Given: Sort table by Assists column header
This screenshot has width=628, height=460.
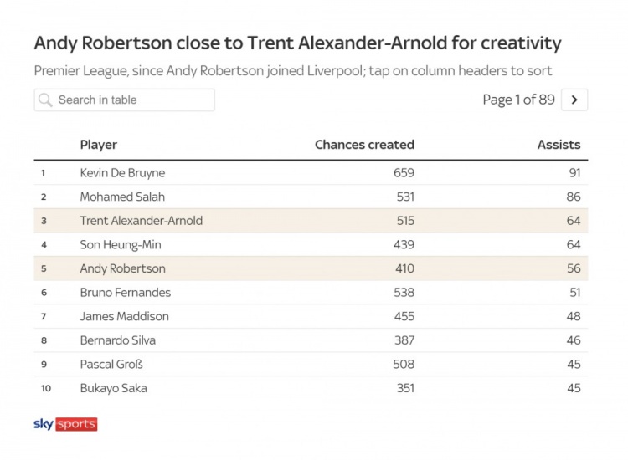Looking at the screenshot, I should [x=559, y=145].
